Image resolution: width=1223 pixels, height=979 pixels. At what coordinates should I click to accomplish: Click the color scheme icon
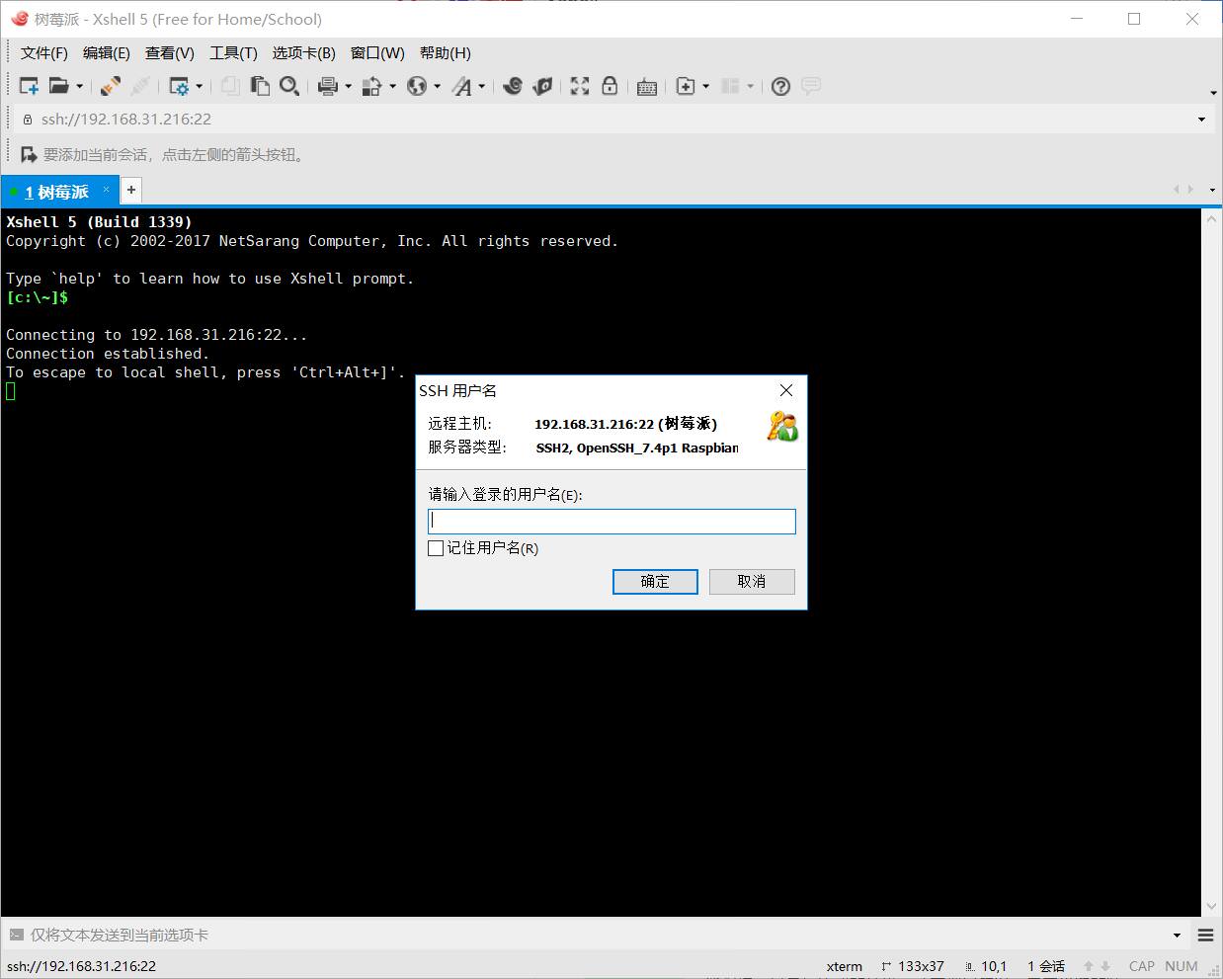(x=371, y=86)
